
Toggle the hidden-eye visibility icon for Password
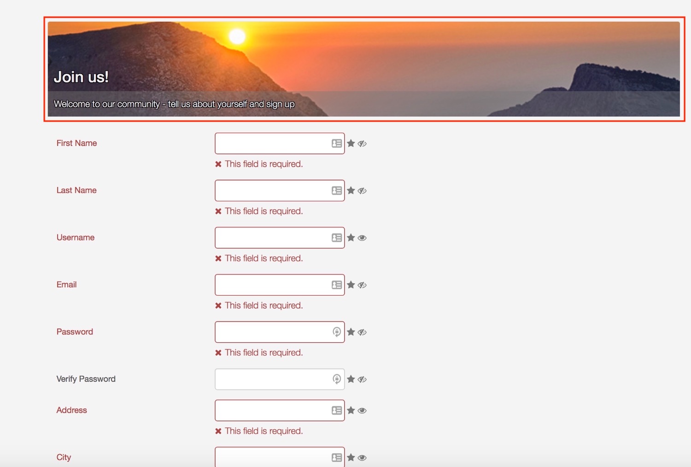coord(362,332)
